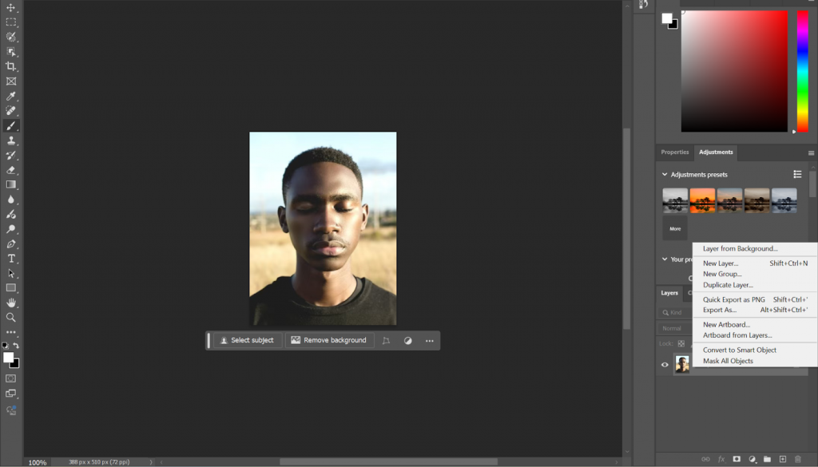Select the Spot Healing Brush tool
Image resolution: width=818 pixels, height=467 pixels.
pos(10,110)
